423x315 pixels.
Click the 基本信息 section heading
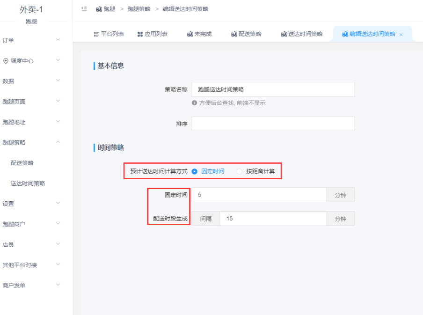(x=110, y=66)
